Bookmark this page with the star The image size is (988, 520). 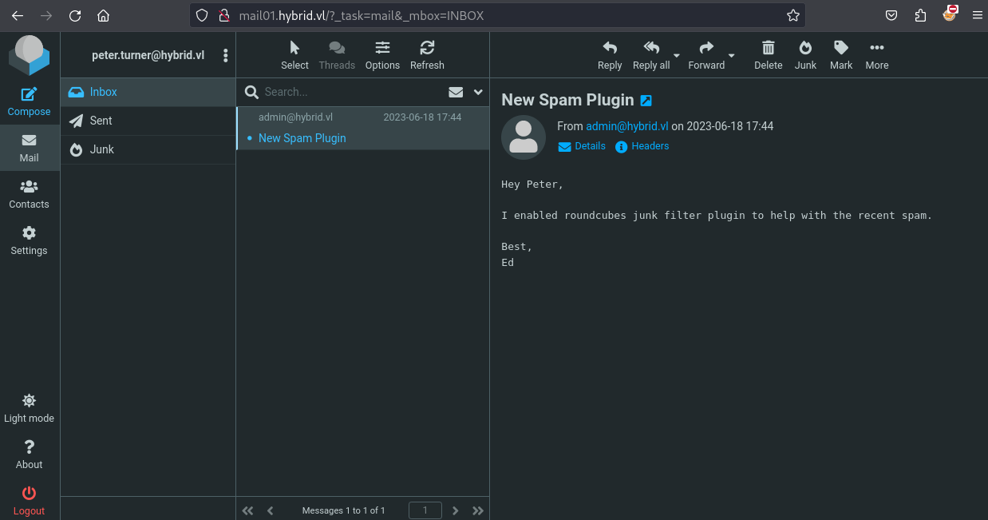click(792, 15)
